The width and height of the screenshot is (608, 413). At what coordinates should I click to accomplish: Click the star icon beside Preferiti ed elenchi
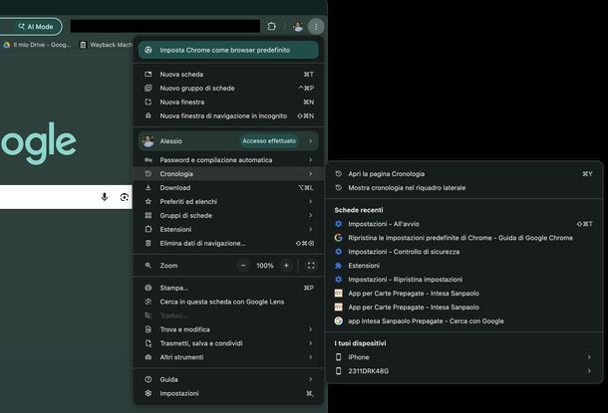click(x=149, y=202)
